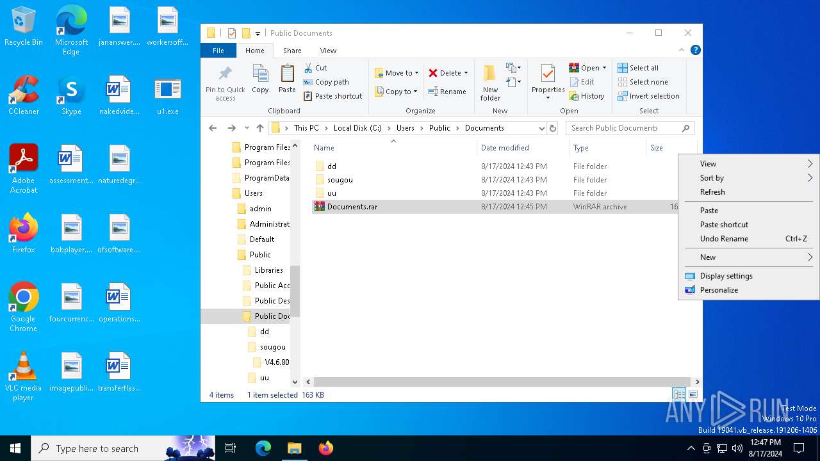Open Adobe Acrobat desktop shortcut
820x461 pixels.
tap(24, 169)
